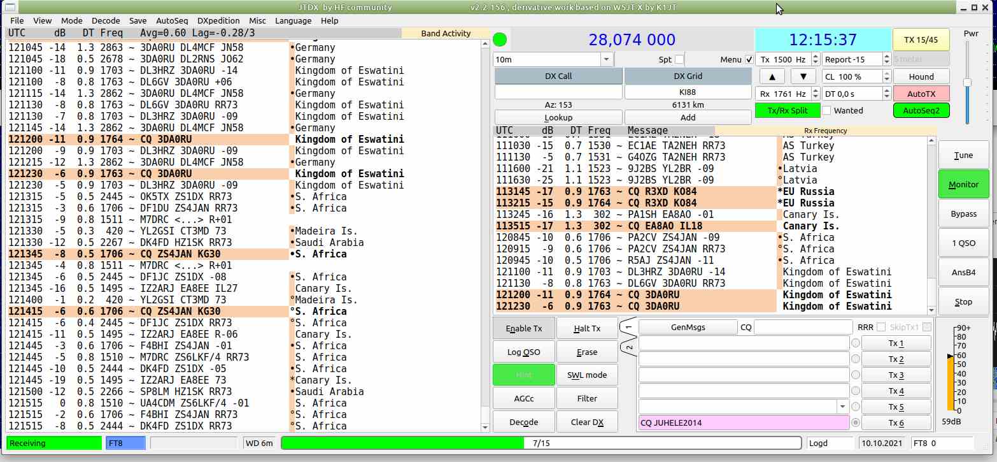997x462 pixels.
Task: Switch to message tab 2
Action: pos(629,348)
